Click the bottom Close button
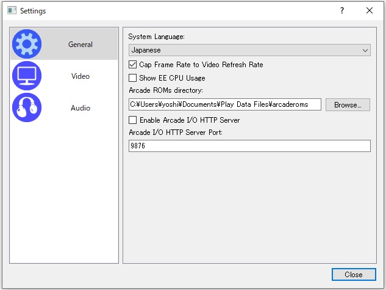This screenshot has height=290, width=386. [x=354, y=275]
